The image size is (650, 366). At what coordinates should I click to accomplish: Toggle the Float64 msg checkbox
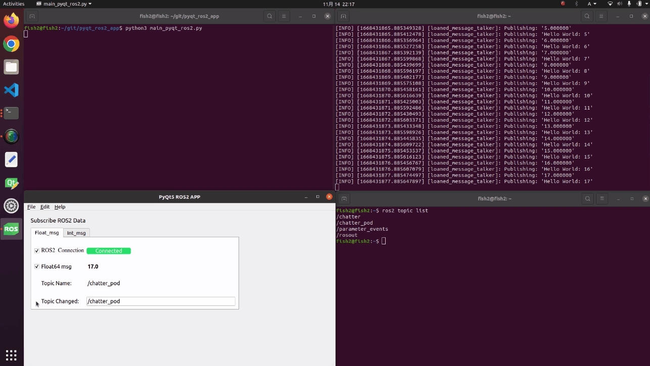[37, 267]
